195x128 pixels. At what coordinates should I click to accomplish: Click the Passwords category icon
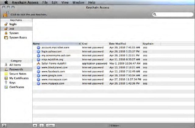tap(6, 69)
